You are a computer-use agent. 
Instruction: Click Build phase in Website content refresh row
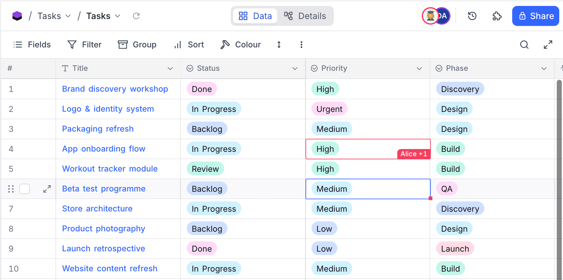pyautogui.click(x=450, y=268)
